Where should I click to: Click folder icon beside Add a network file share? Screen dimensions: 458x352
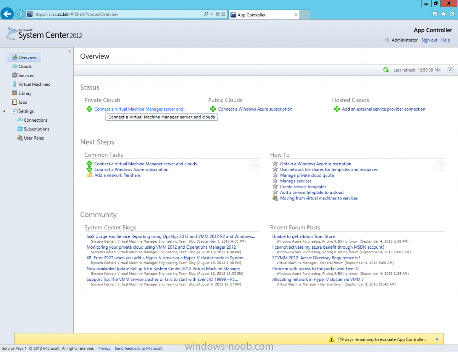[x=89, y=175]
